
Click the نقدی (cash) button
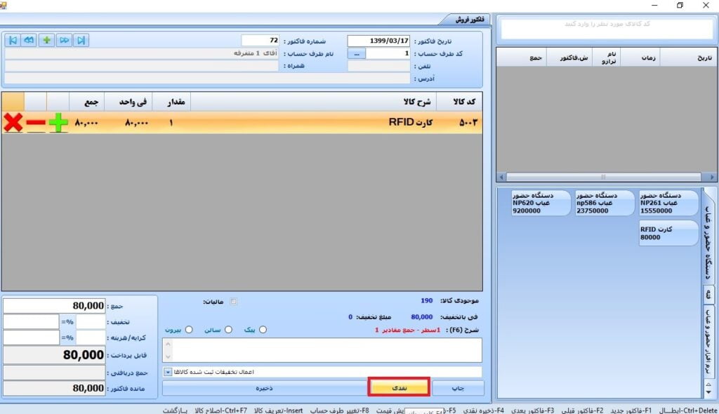399,388
